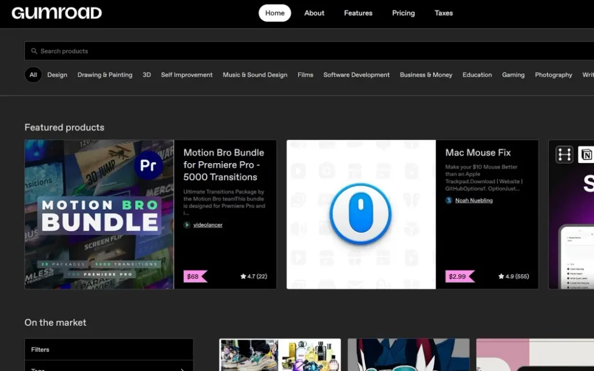Click the star rating 4.9 (555)
This screenshot has height=371, width=594.
pyautogui.click(x=514, y=277)
